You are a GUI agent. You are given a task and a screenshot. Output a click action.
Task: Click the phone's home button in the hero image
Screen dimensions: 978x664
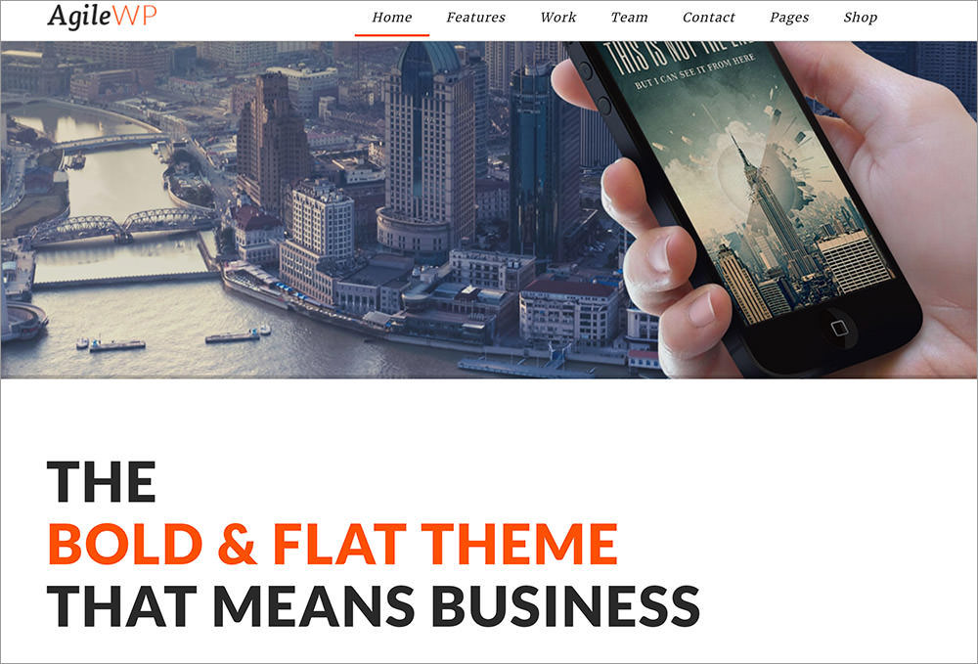(839, 328)
